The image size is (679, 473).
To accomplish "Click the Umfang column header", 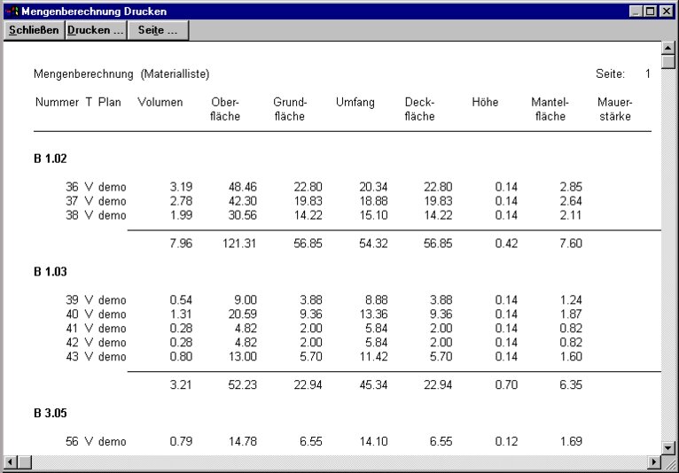I will point(355,103).
